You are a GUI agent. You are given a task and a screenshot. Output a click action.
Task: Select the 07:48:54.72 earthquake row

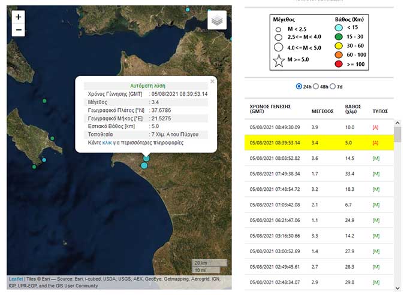click(319, 189)
